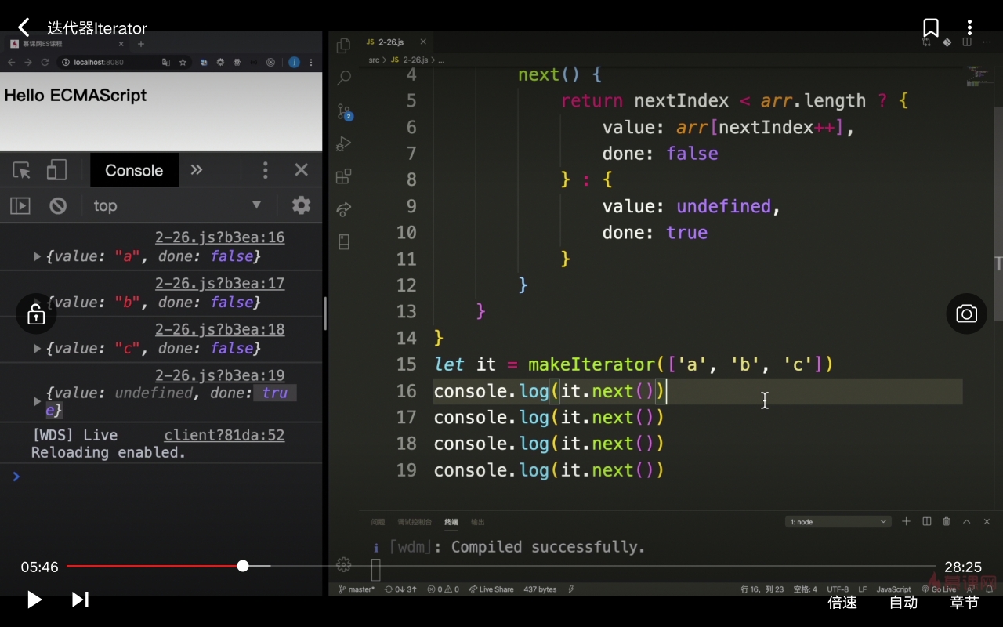Viewport: 1003px width, 627px height.
Task: Open the three-dot more options menu
Action: [969, 28]
